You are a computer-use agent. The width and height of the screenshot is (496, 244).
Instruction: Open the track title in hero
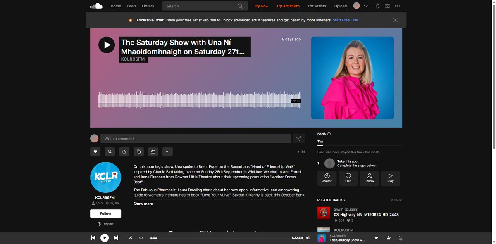[185, 47]
